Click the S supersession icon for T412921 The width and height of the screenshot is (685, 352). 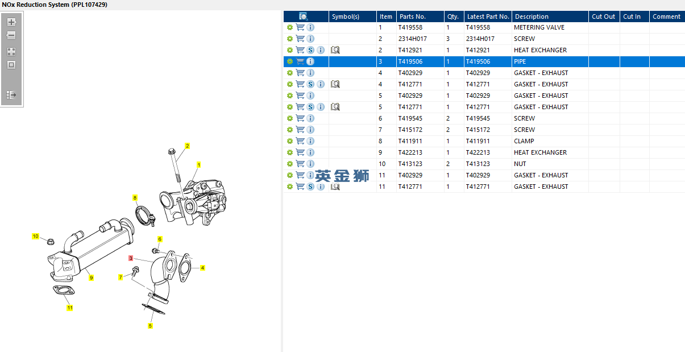(310, 50)
